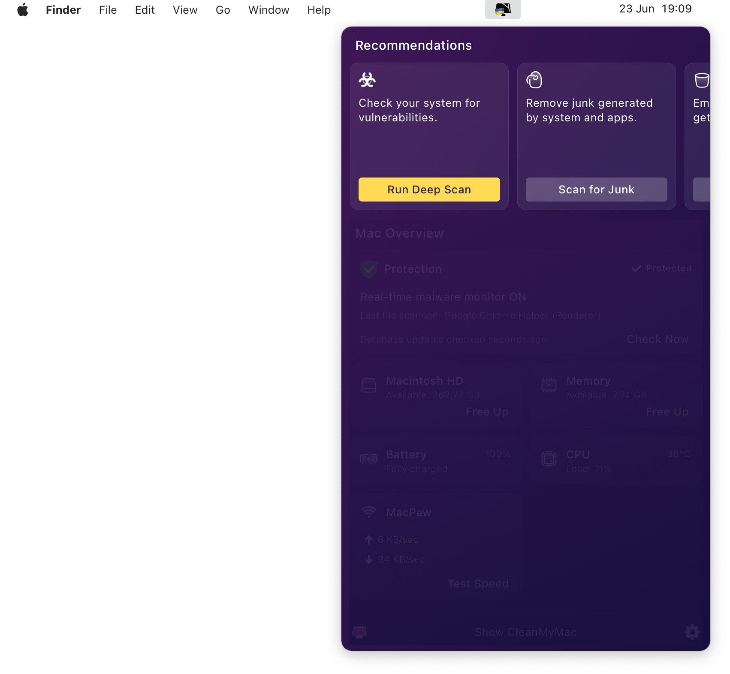This screenshot has height=674, width=730.
Task: Click Check Now for database updates
Action: tap(658, 339)
